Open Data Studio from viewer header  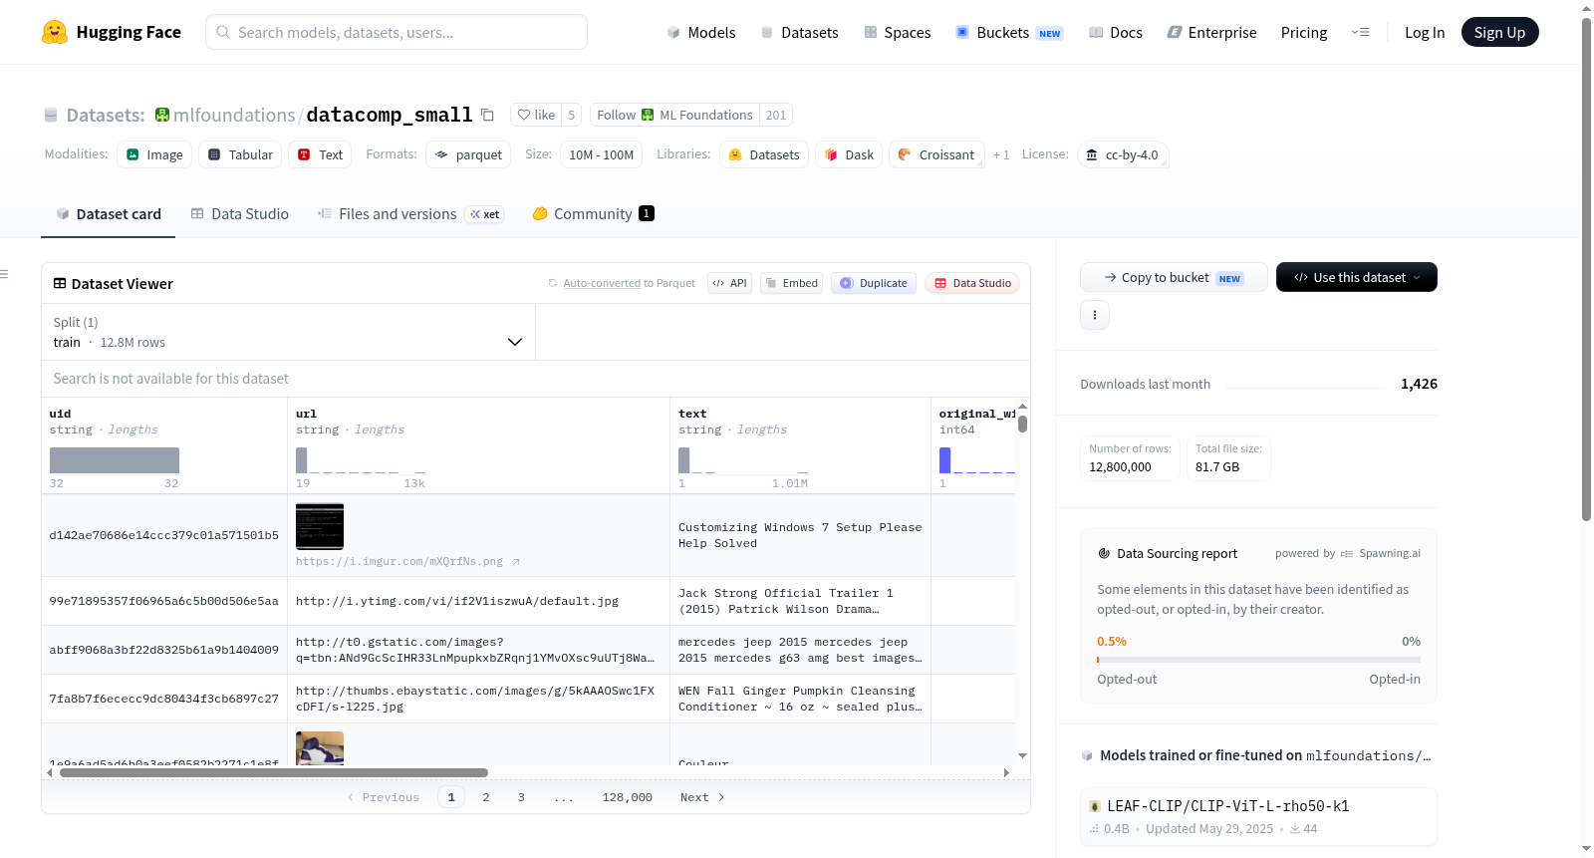tap(972, 283)
